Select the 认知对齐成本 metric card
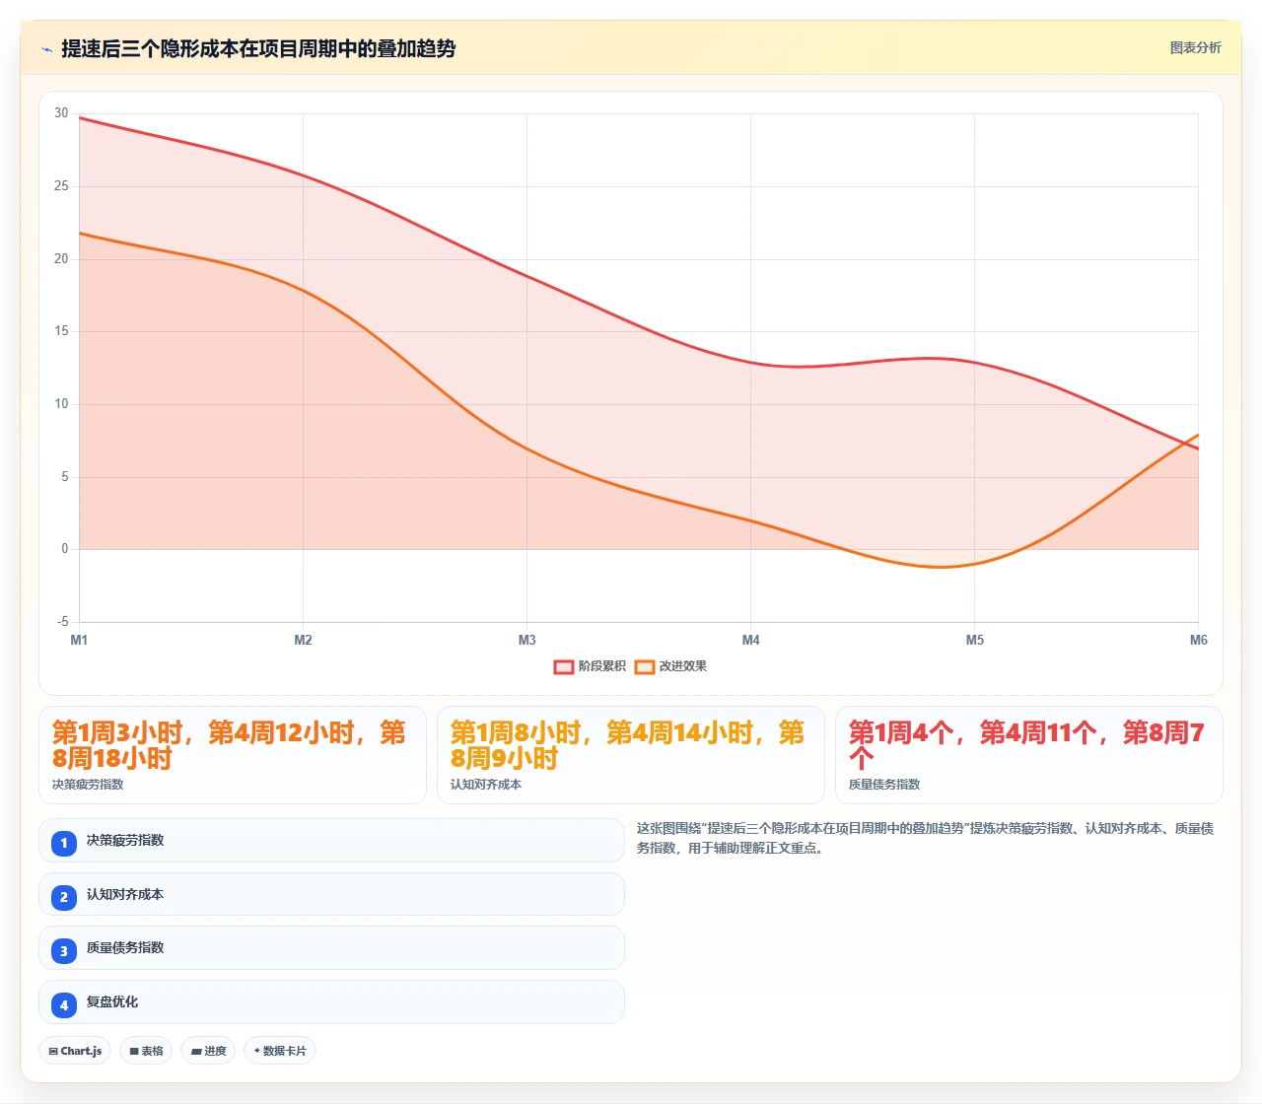 [631, 755]
